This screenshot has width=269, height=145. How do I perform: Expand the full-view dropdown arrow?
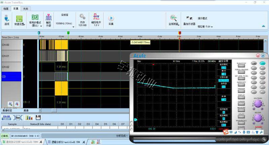pos(179,25)
